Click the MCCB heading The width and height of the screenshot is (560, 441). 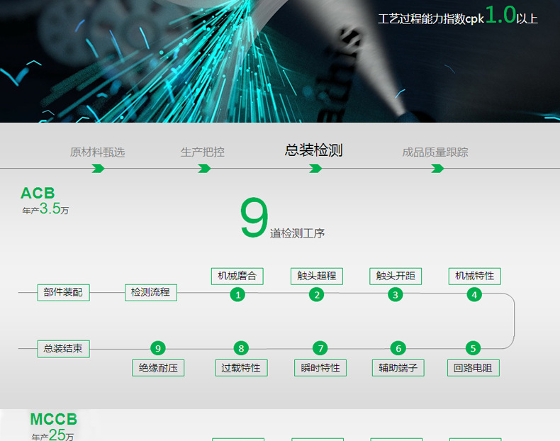point(54,419)
